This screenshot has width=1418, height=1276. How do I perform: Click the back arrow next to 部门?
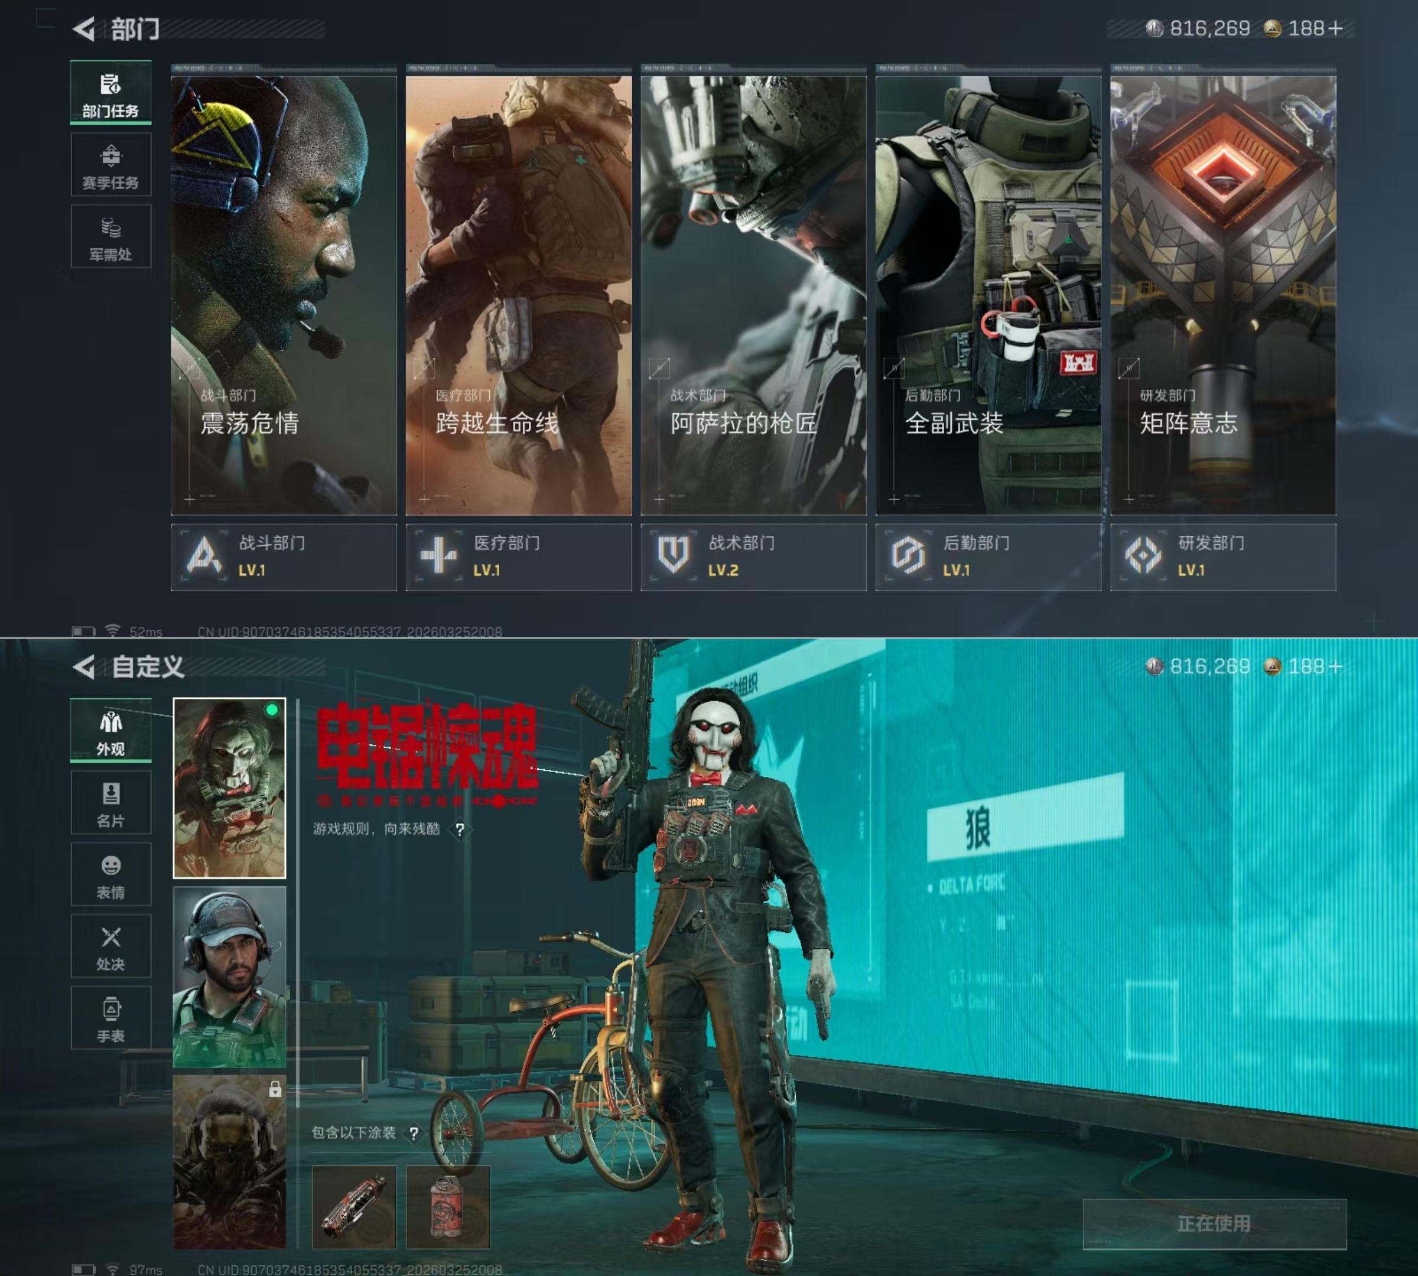(x=84, y=29)
